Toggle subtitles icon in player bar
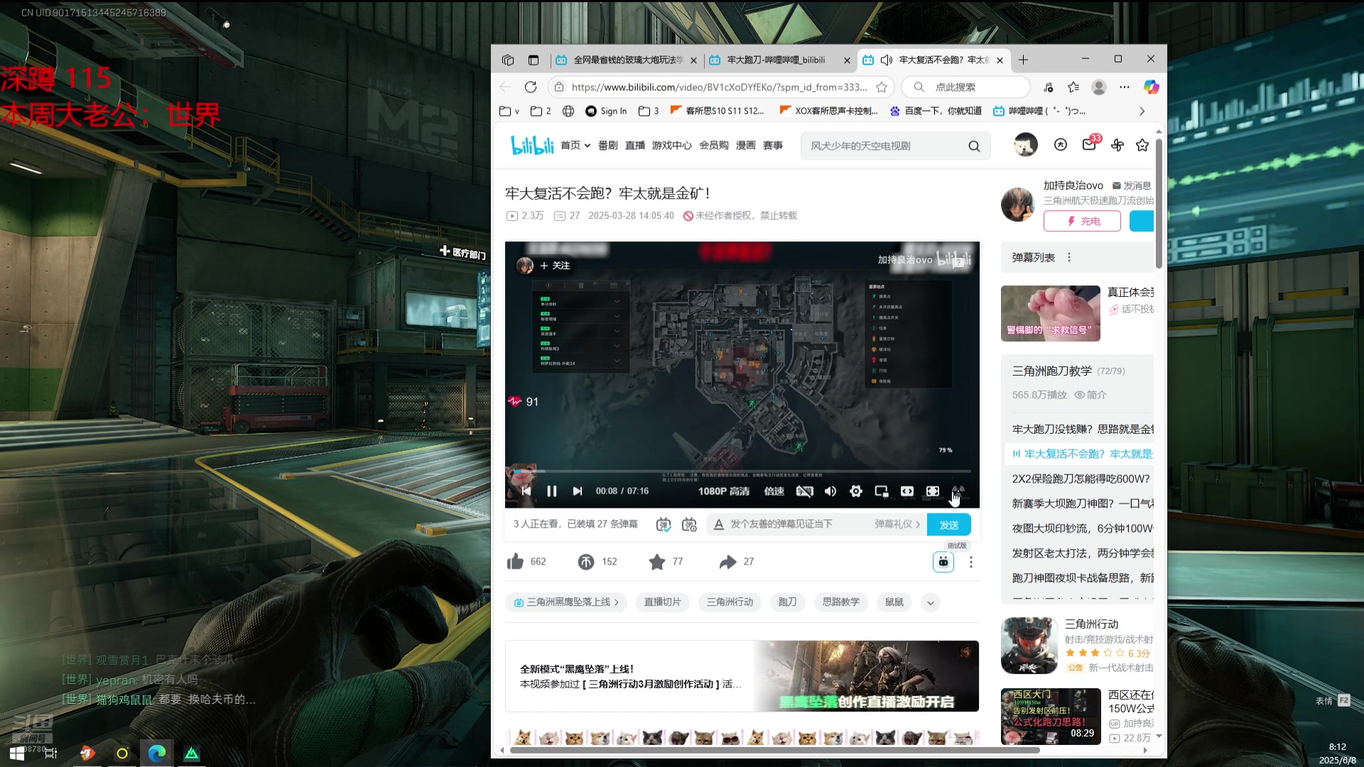Screen dimensions: 1364x767 (x=804, y=491)
